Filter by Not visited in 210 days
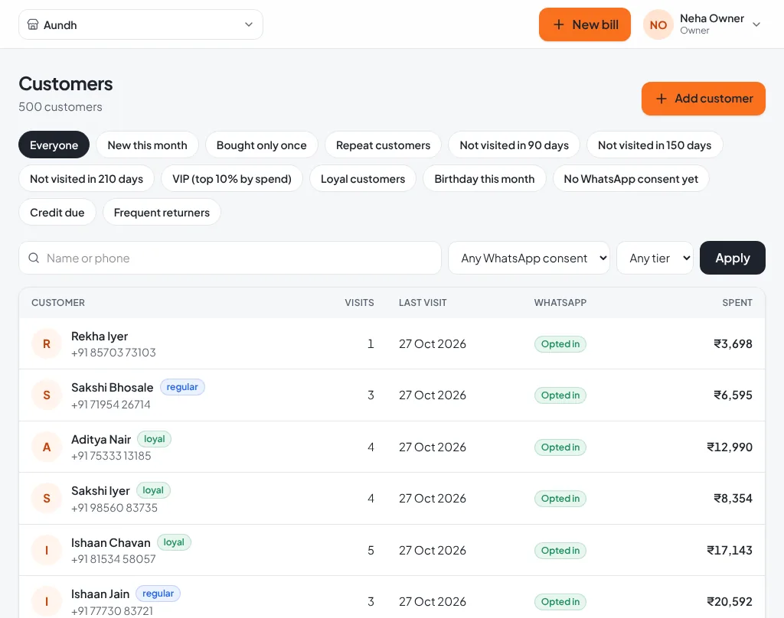 (87, 178)
